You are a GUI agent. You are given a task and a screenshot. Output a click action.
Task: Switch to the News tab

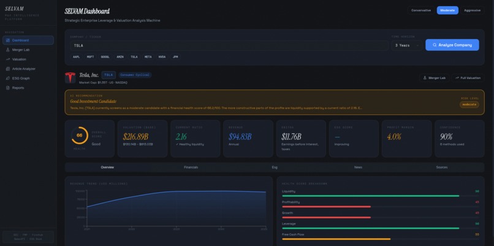358,167
